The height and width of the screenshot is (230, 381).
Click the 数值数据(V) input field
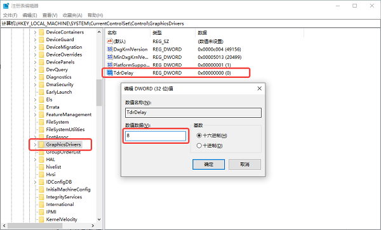(x=156, y=136)
